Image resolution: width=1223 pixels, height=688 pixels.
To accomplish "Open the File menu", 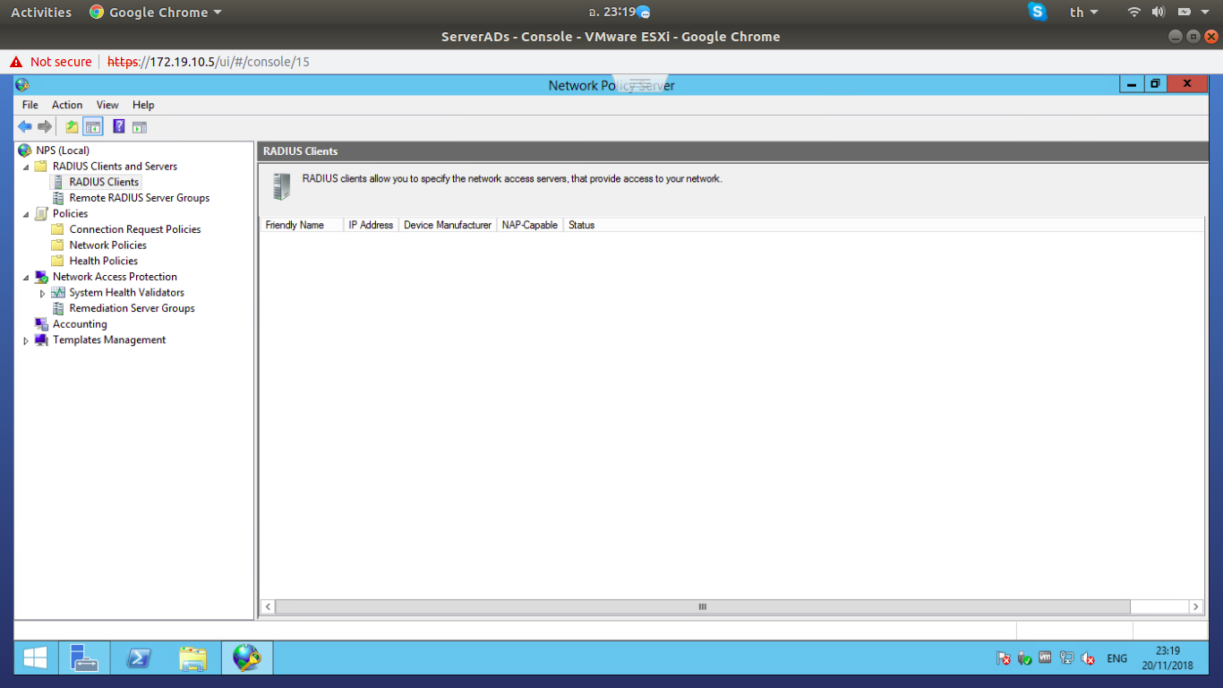I will pyautogui.click(x=30, y=105).
